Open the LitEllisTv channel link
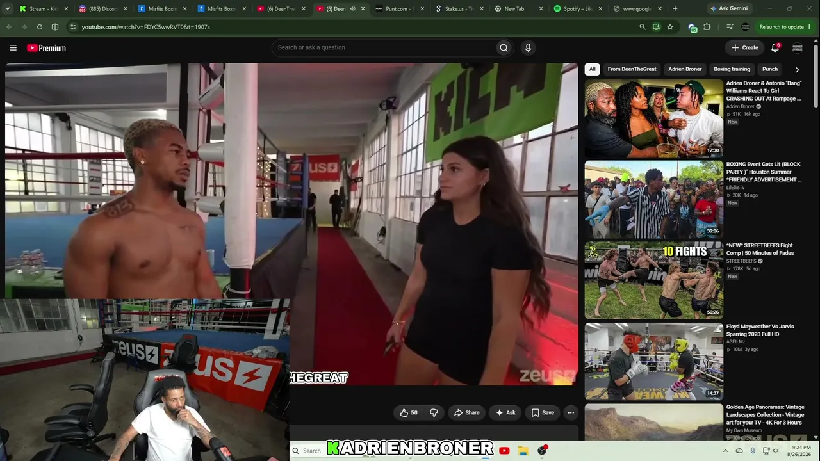Image resolution: width=820 pixels, height=461 pixels. coord(735,188)
